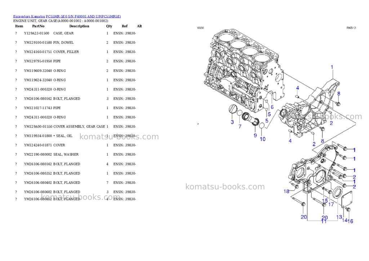The width and height of the screenshot is (369, 261).
Task: Select part number YM129795-01950
Action: click(x=38, y=61)
